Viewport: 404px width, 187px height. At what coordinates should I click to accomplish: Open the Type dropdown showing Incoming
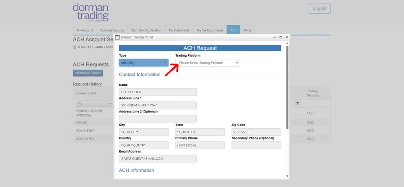click(144, 63)
